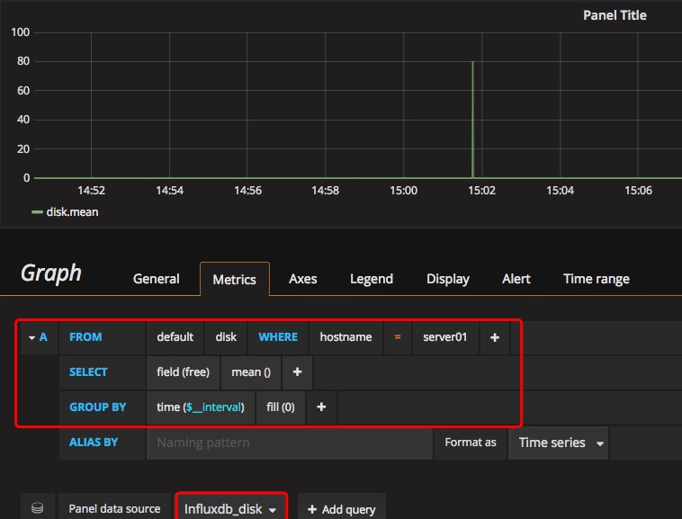Click the query letter A
Screen dimensions: 682x519
tap(43, 337)
